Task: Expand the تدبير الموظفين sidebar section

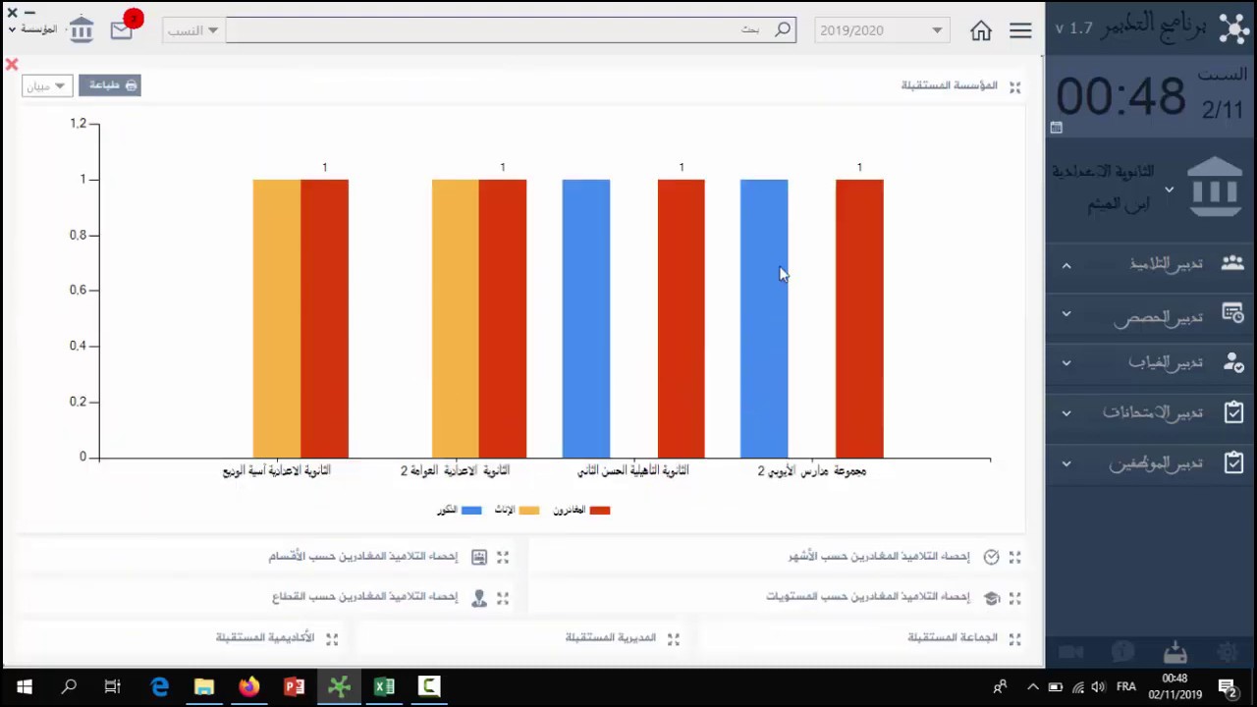Action: pyautogui.click(x=1066, y=463)
